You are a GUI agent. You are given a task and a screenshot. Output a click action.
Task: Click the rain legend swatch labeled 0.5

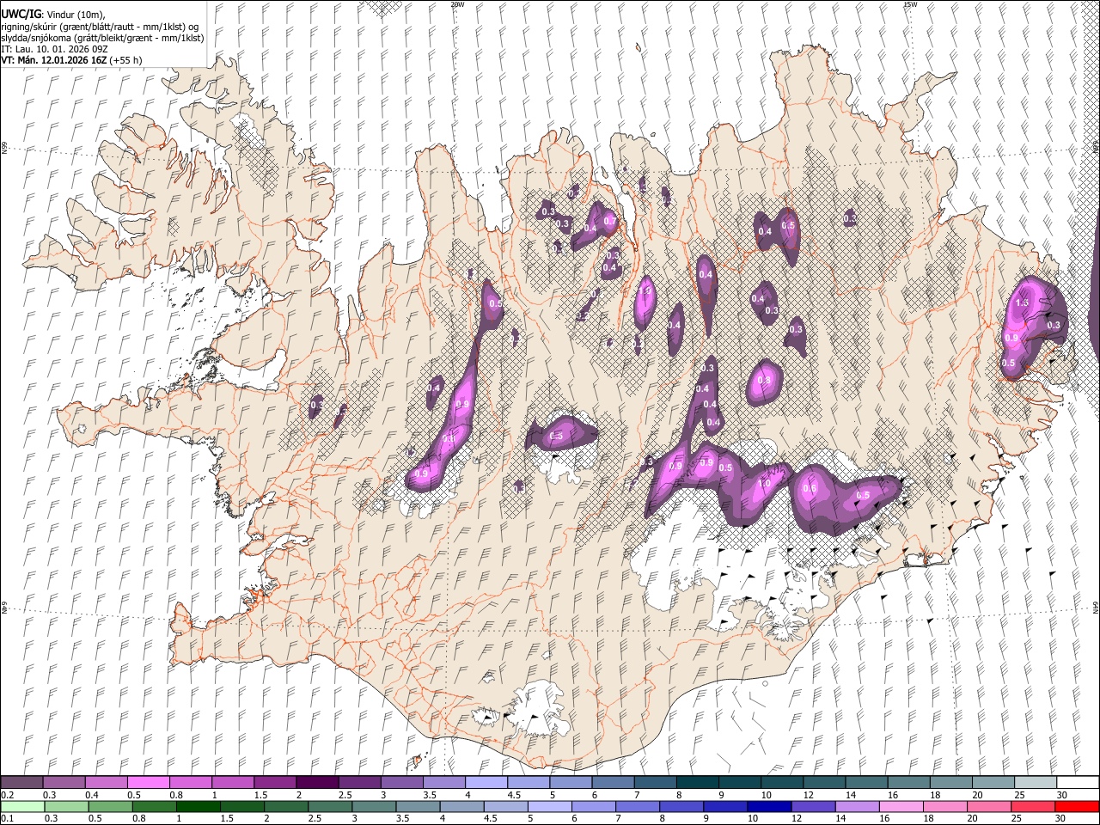pyautogui.click(x=109, y=806)
